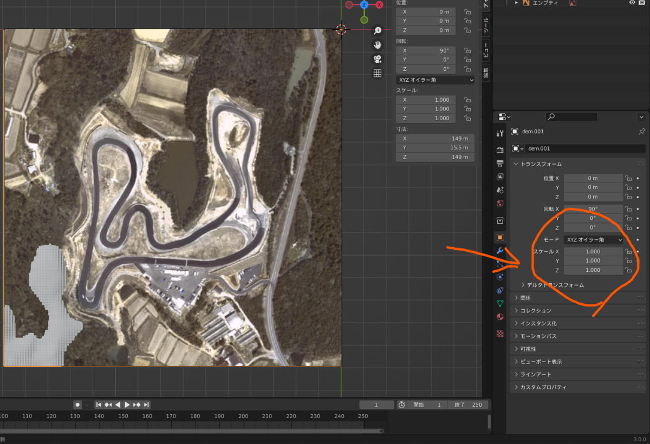This screenshot has height=444, width=650.
Task: Jump to next keyframe
Action: [x=137, y=404]
